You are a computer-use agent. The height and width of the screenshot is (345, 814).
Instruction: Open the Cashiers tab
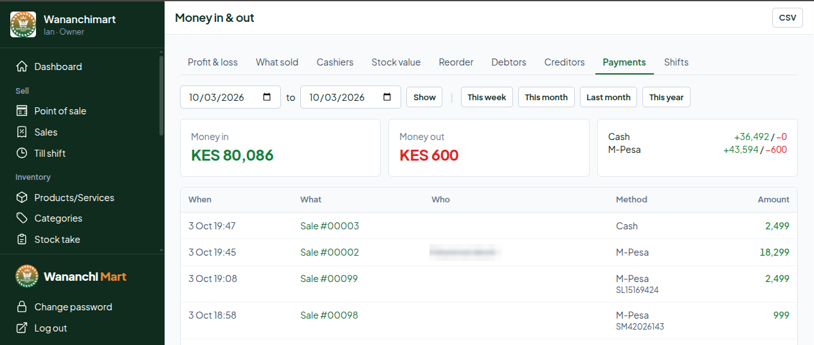coord(335,62)
